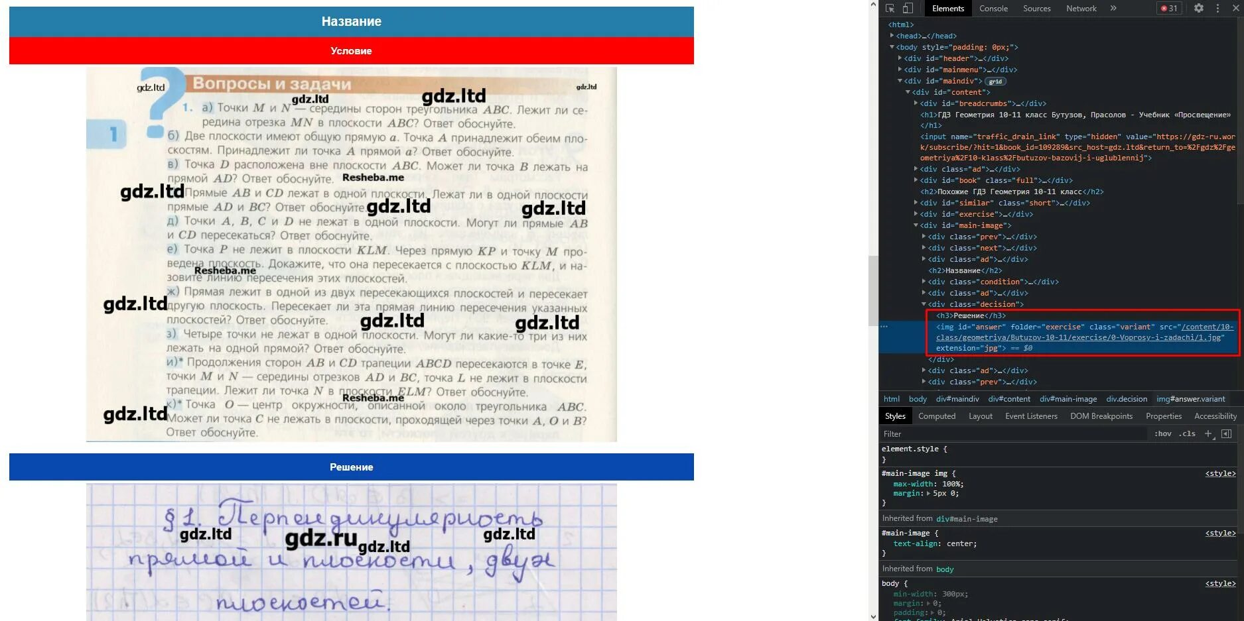1244x621 pixels.
Task: Click the inherited-from body link
Action: point(945,569)
